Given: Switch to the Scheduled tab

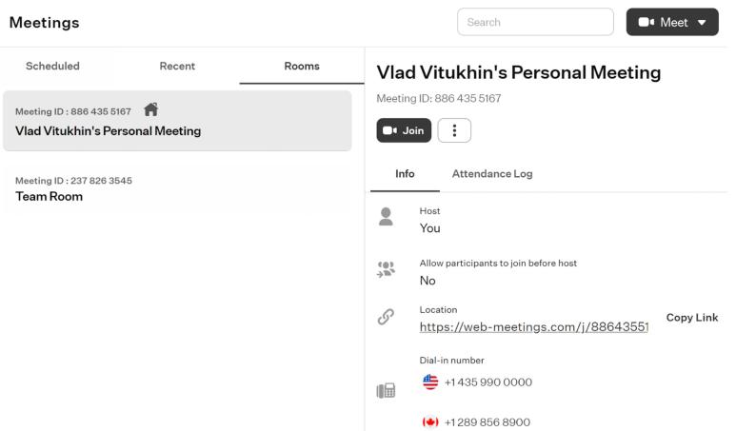Looking at the screenshot, I should pos(52,67).
